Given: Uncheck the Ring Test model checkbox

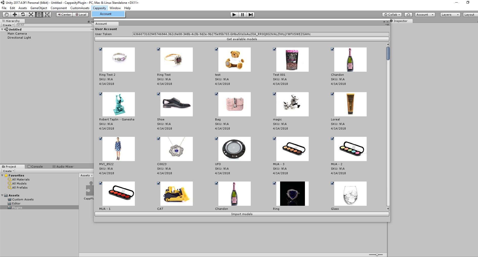Looking at the screenshot, I should 159,49.
